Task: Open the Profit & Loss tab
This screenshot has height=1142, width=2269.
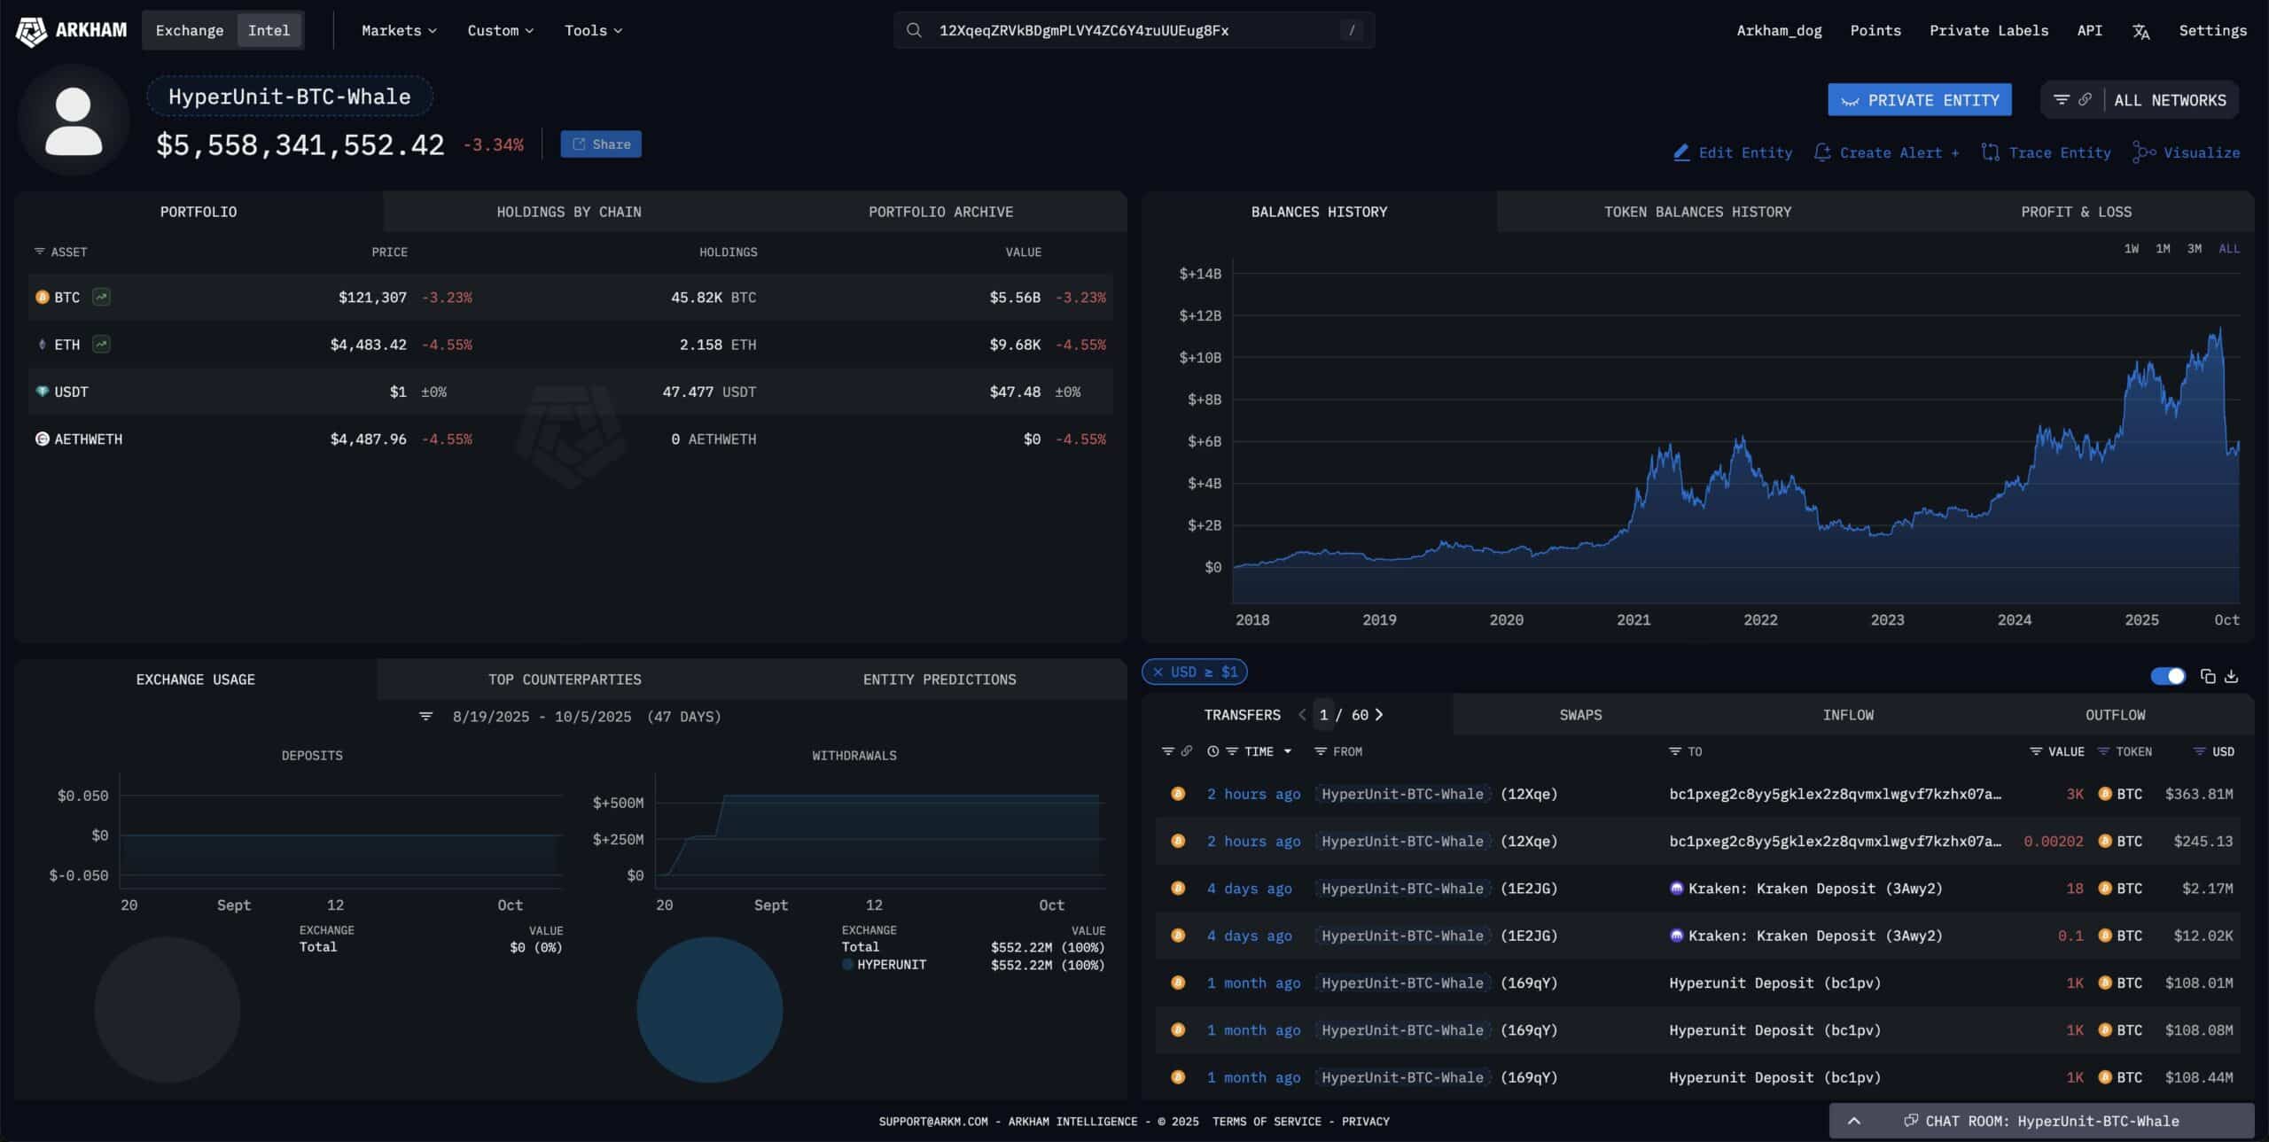Action: (2076, 212)
